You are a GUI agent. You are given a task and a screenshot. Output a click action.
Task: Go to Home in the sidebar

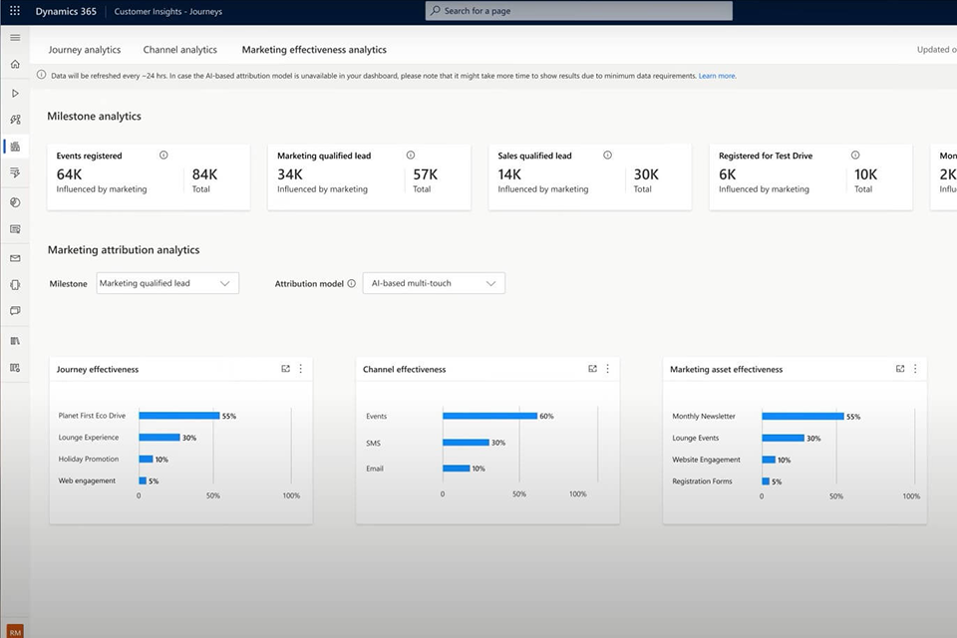tap(15, 64)
